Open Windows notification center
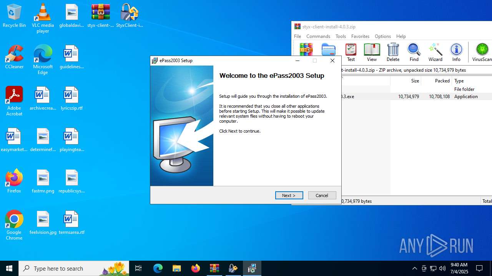The height and width of the screenshot is (276, 492). [479, 268]
